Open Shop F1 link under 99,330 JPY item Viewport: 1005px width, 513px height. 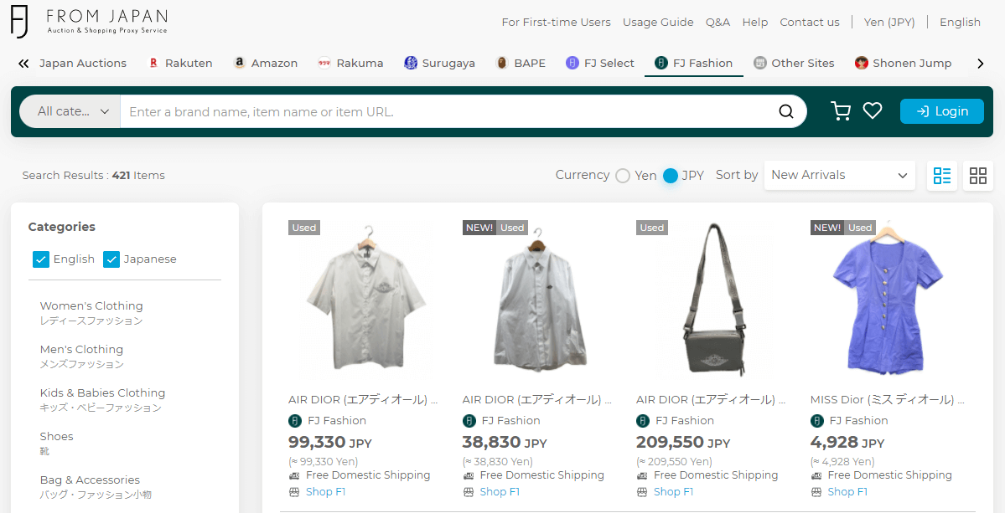[325, 492]
